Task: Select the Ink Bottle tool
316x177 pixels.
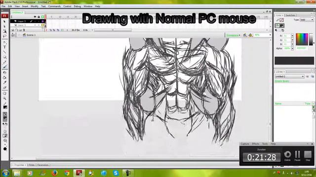Action: [x=4, y=73]
